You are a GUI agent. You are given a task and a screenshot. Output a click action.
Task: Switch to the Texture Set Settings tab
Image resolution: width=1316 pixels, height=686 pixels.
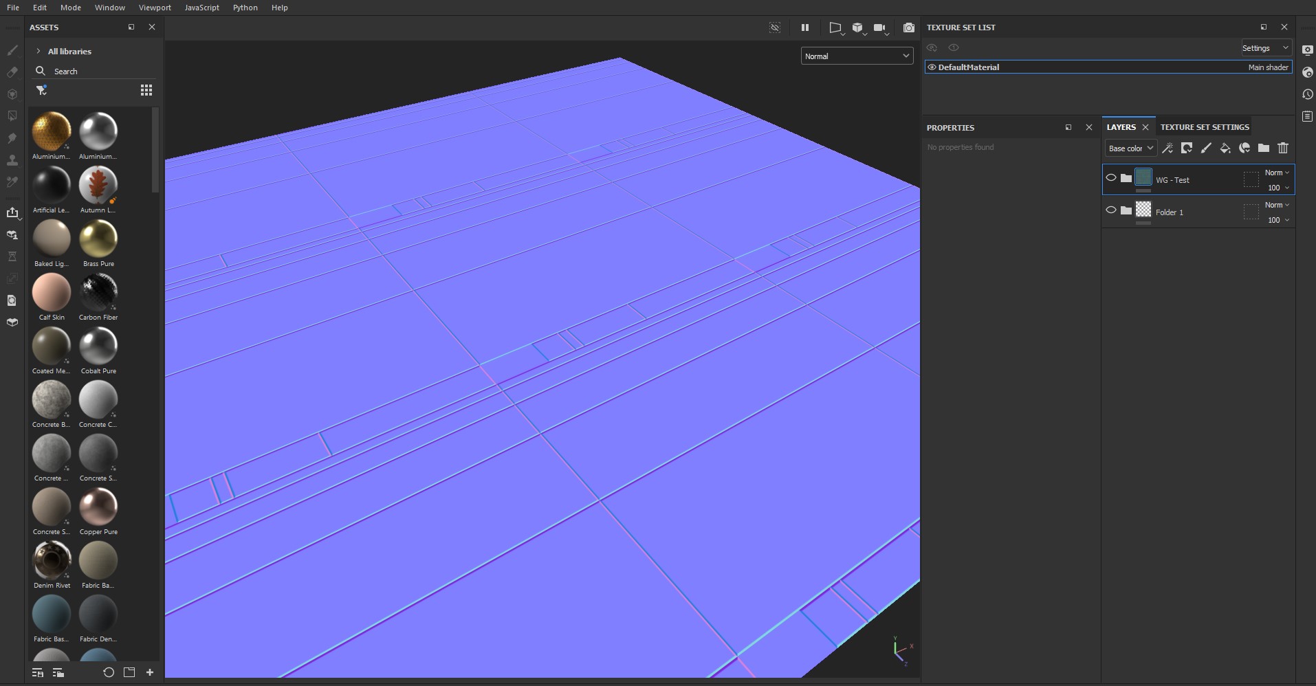click(1205, 126)
